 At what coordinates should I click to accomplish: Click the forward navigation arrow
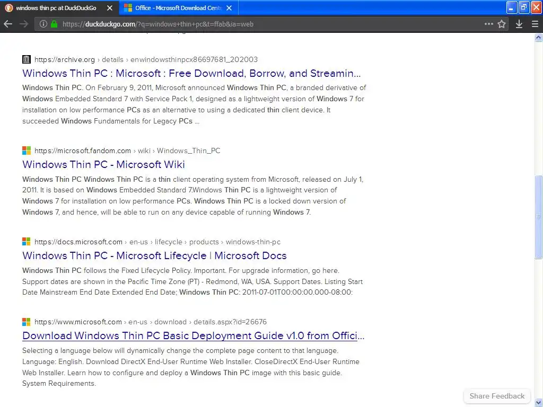[x=24, y=24]
